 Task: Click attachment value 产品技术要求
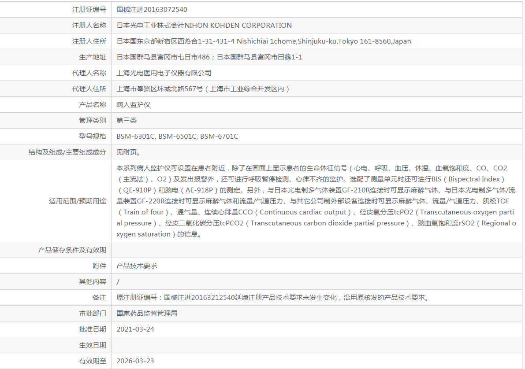click(137, 266)
